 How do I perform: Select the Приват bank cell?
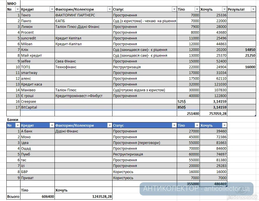click(x=37, y=178)
